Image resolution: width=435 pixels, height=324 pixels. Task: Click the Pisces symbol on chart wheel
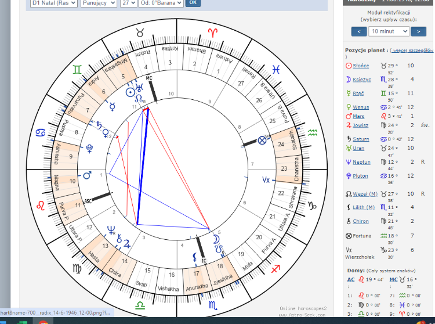point(277,69)
